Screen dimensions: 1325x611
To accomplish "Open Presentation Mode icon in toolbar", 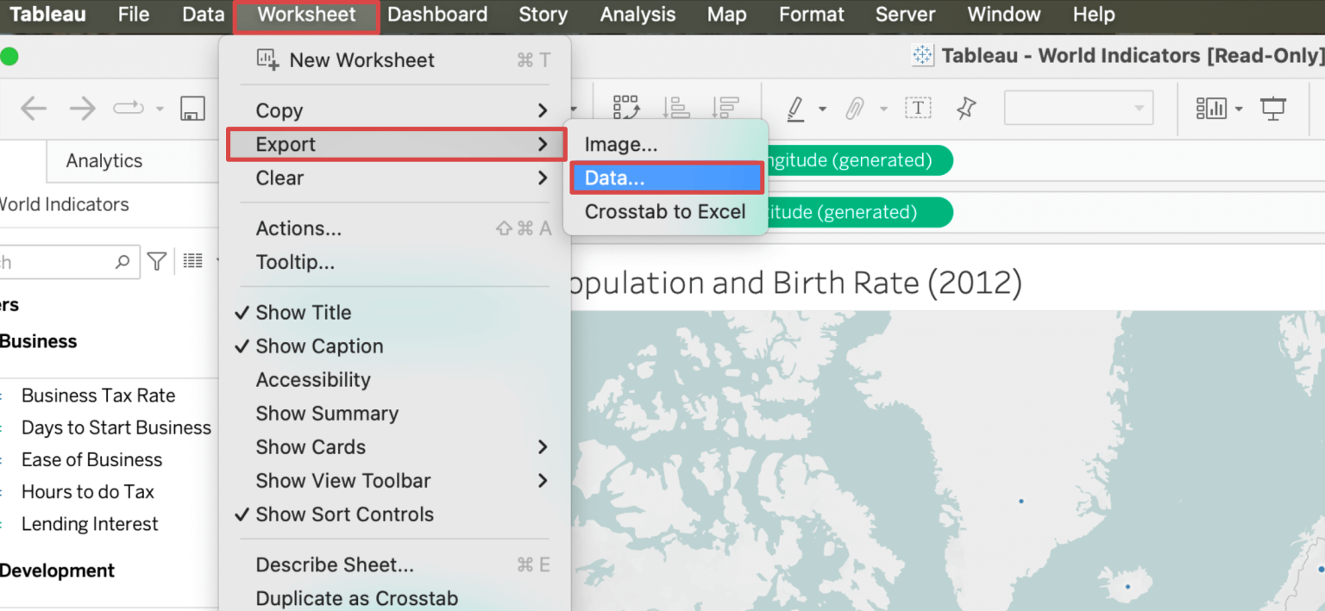I will coord(1272,109).
